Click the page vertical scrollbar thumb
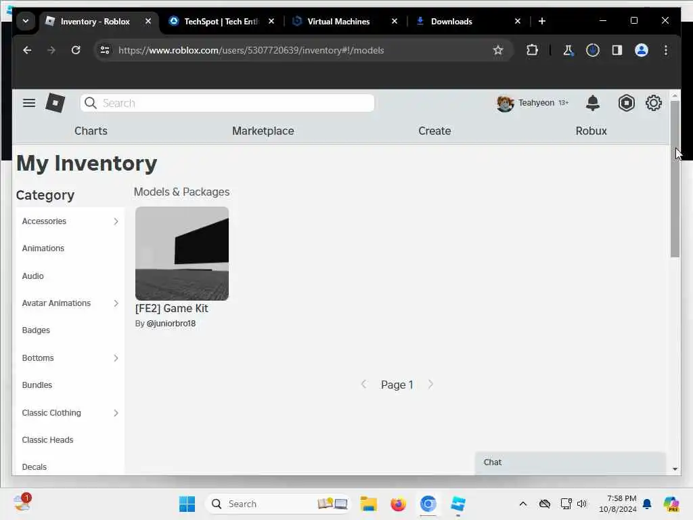 (x=675, y=179)
